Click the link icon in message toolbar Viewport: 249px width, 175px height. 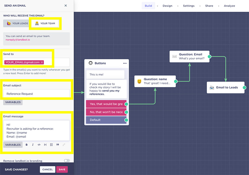click(64, 145)
